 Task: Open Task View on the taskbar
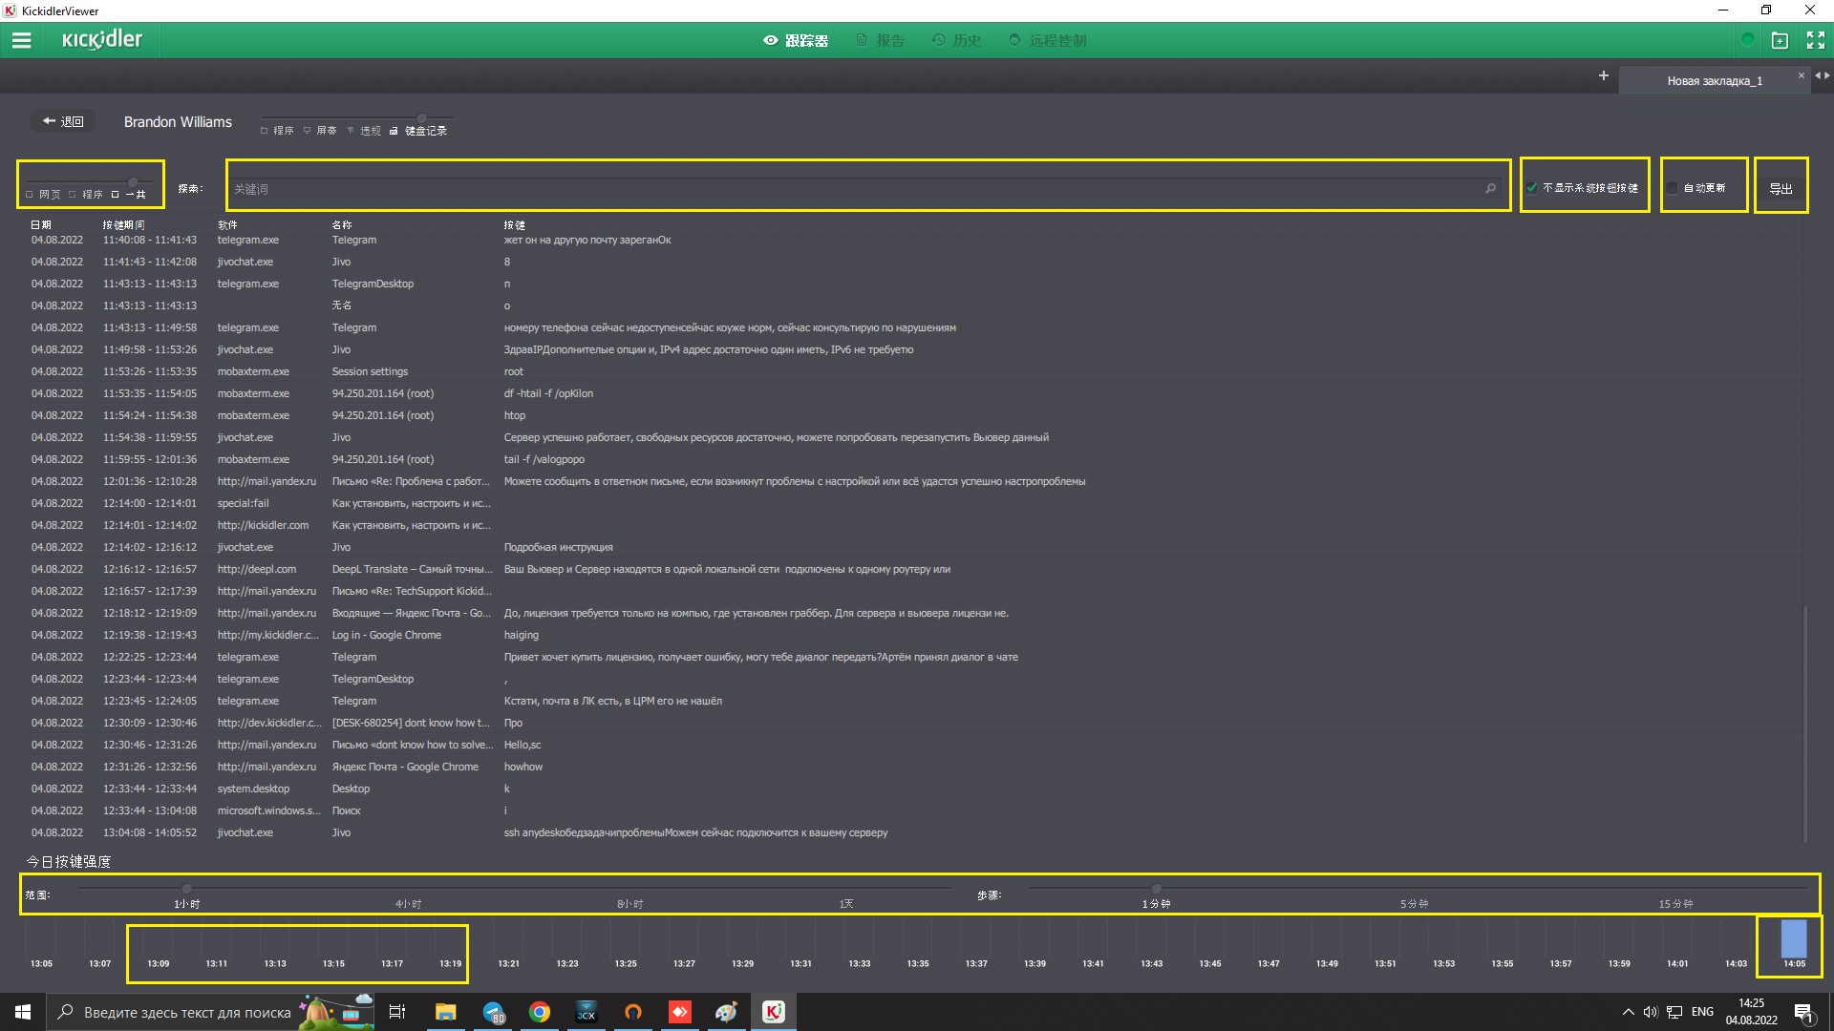point(397,1012)
